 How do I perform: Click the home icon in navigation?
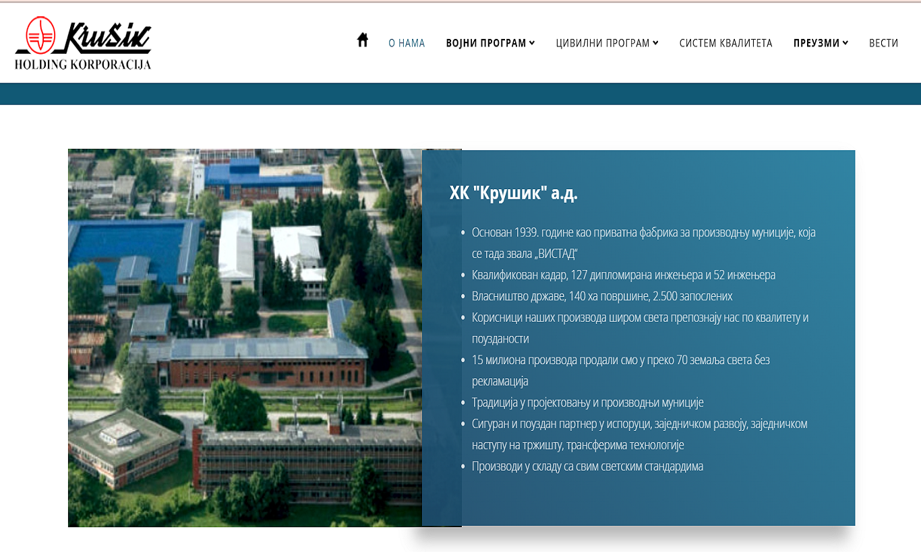[363, 40]
